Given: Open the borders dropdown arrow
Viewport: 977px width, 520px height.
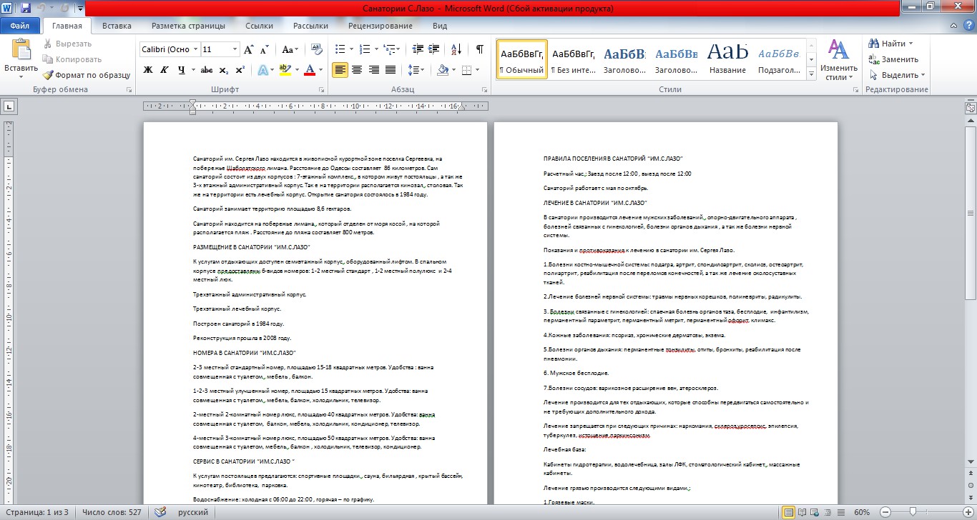Looking at the screenshot, I should (x=477, y=70).
